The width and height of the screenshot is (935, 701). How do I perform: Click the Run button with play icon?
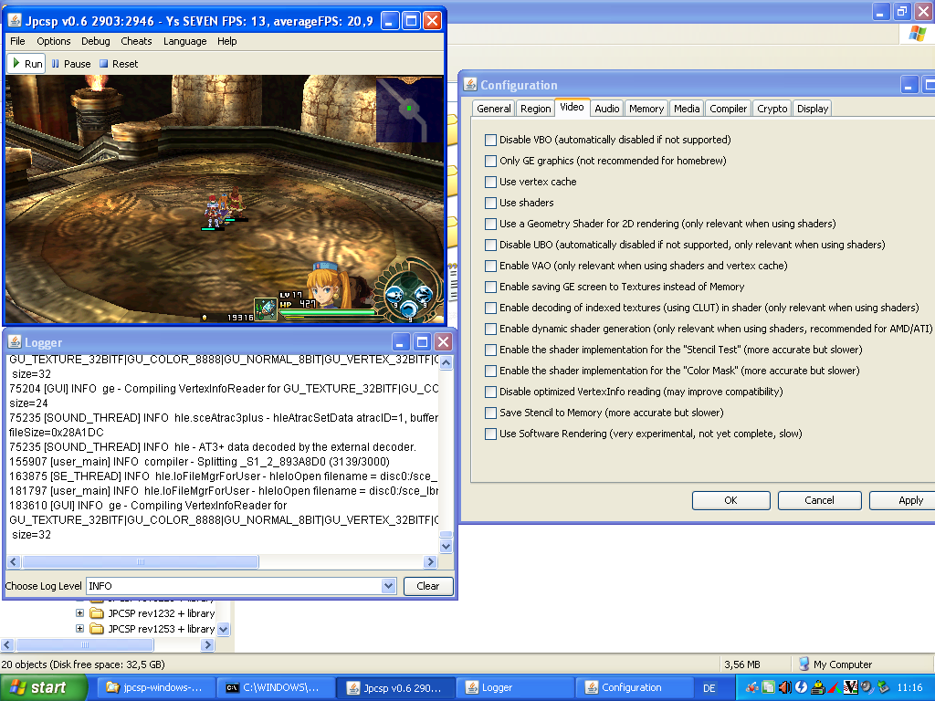coord(26,64)
